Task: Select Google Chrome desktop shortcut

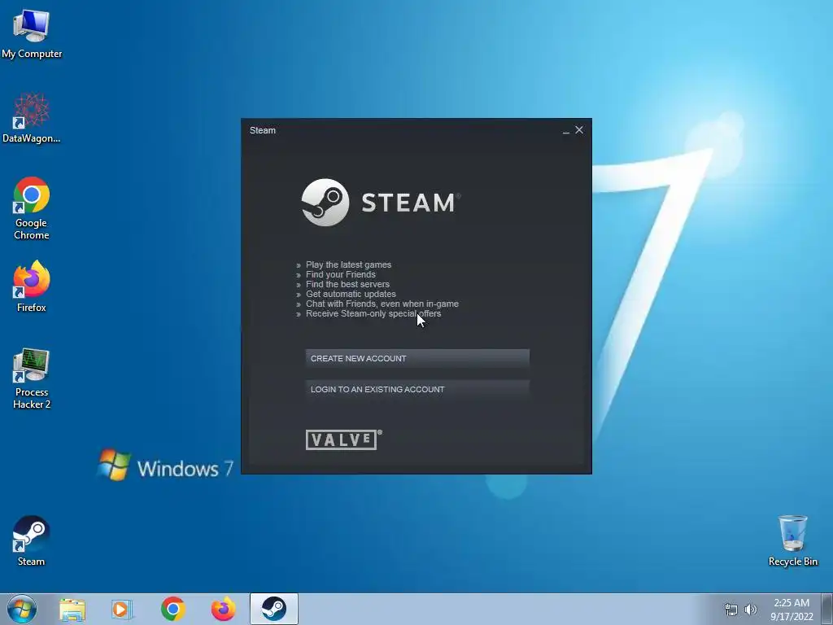Action: (32, 208)
